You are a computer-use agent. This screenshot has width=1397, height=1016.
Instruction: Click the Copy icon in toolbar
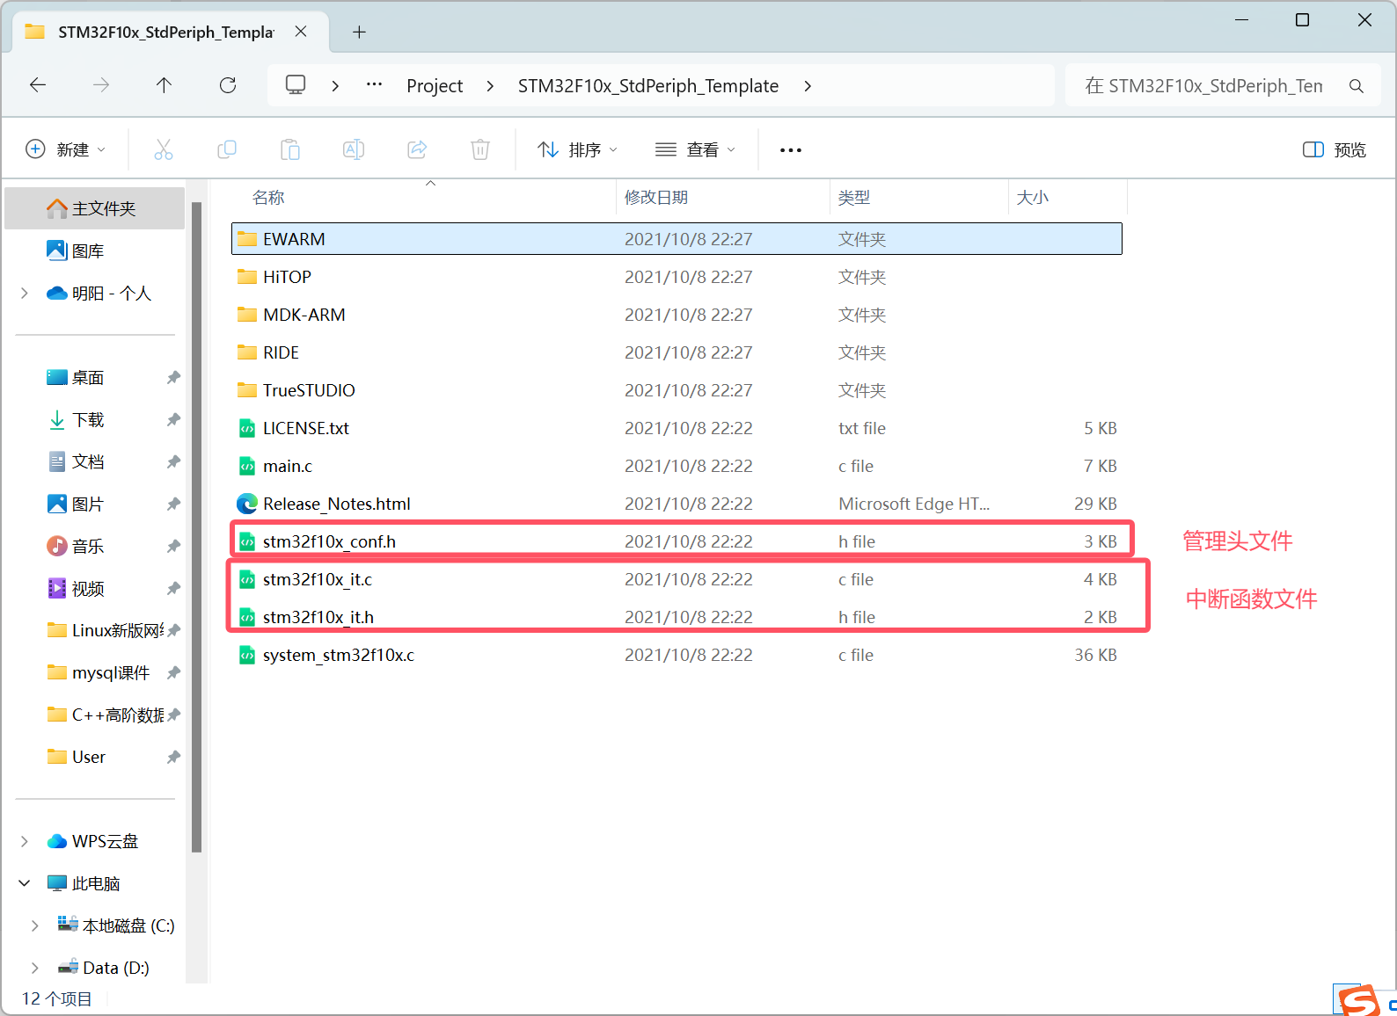[x=227, y=149]
